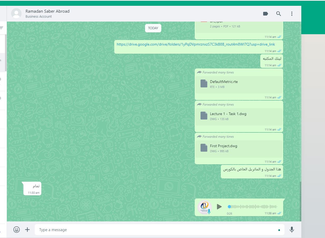Viewport: 325px width, 238px height.
Task: Click in the Type a message field
Action: pos(159,230)
